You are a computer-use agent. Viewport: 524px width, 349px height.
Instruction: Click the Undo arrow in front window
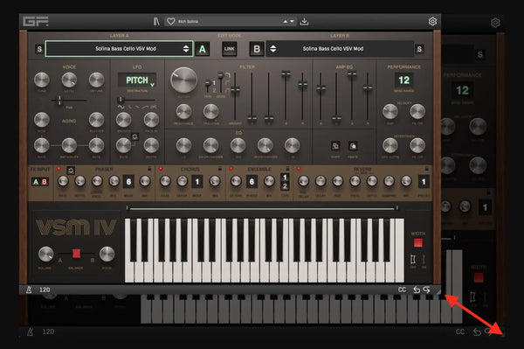[417, 290]
